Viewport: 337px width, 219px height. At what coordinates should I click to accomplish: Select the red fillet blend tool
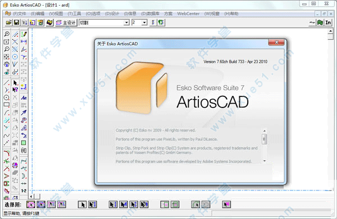point(7,153)
